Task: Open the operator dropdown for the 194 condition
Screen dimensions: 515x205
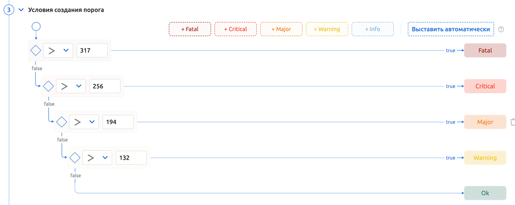Action: (x=84, y=122)
